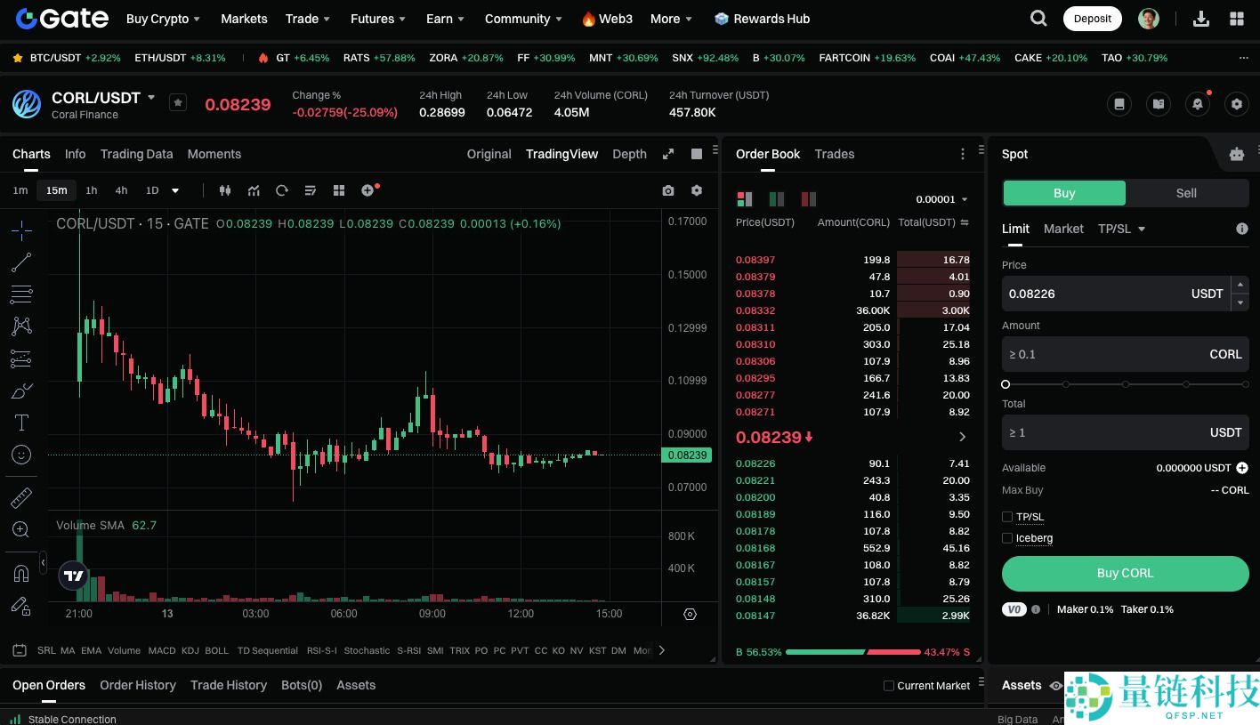
Task: Expand the chart to fullscreen
Action: (668, 154)
